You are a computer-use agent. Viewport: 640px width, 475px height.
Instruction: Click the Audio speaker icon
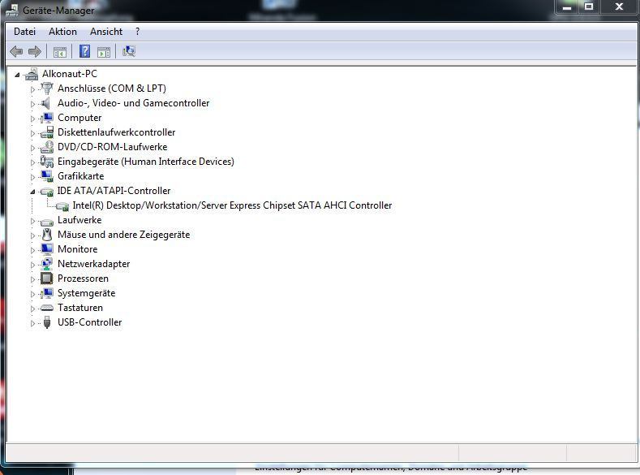point(46,103)
